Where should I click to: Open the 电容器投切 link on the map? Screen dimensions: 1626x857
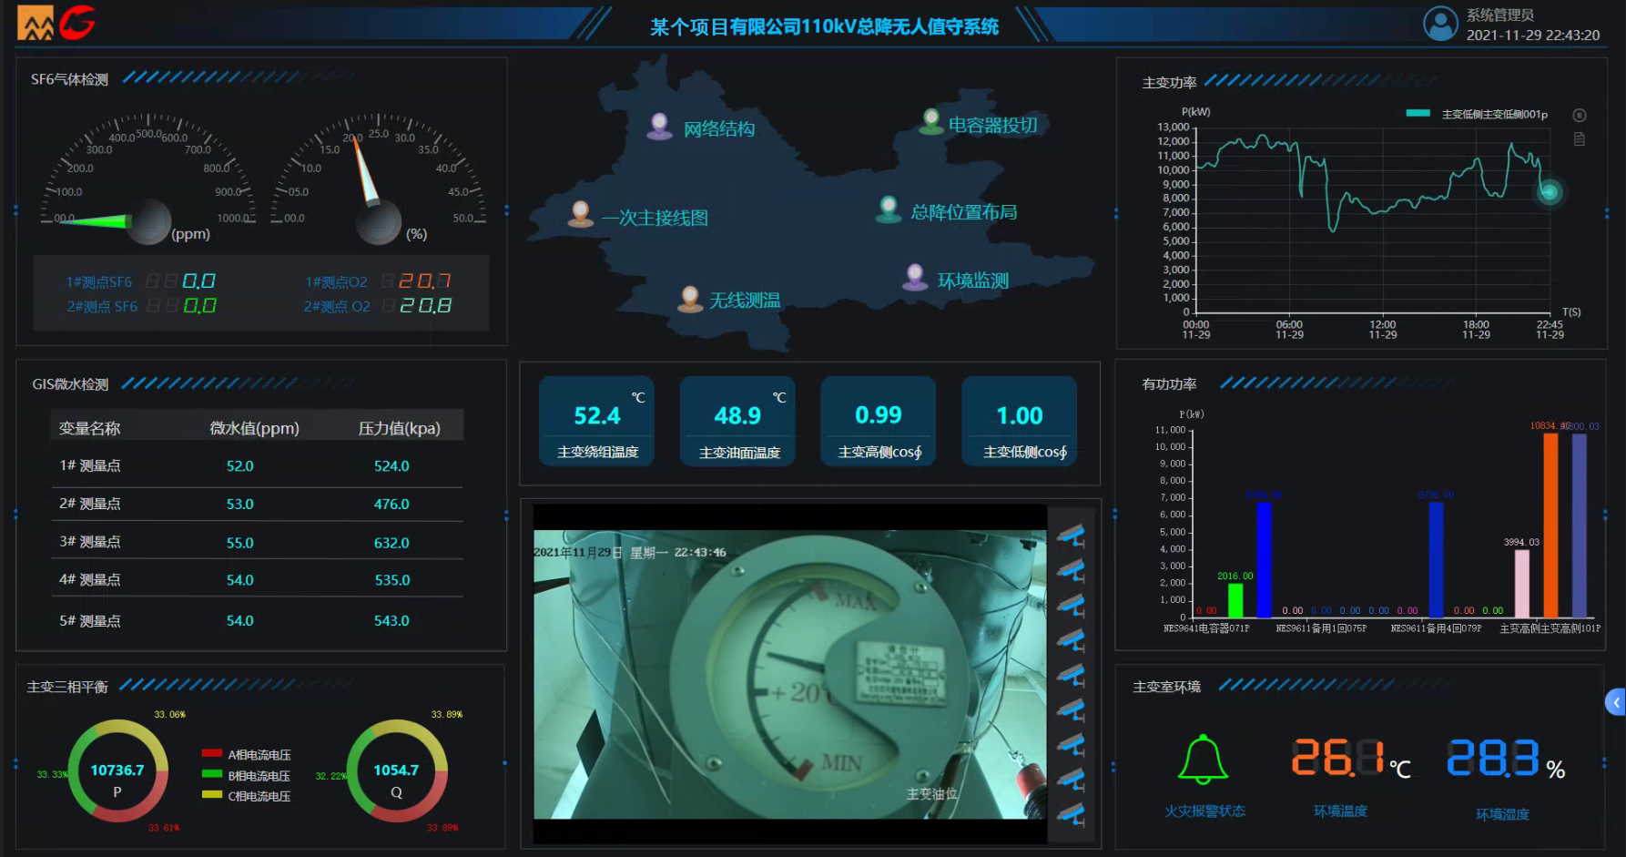point(993,125)
